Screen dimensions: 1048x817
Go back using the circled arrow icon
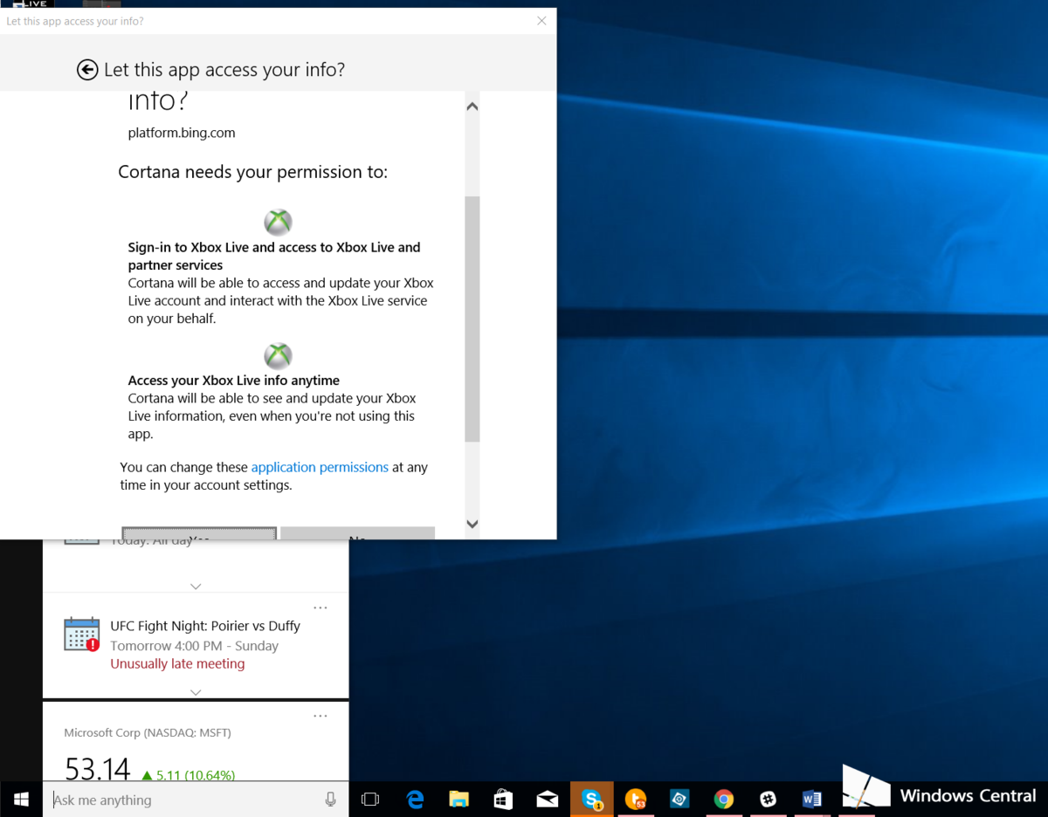87,70
